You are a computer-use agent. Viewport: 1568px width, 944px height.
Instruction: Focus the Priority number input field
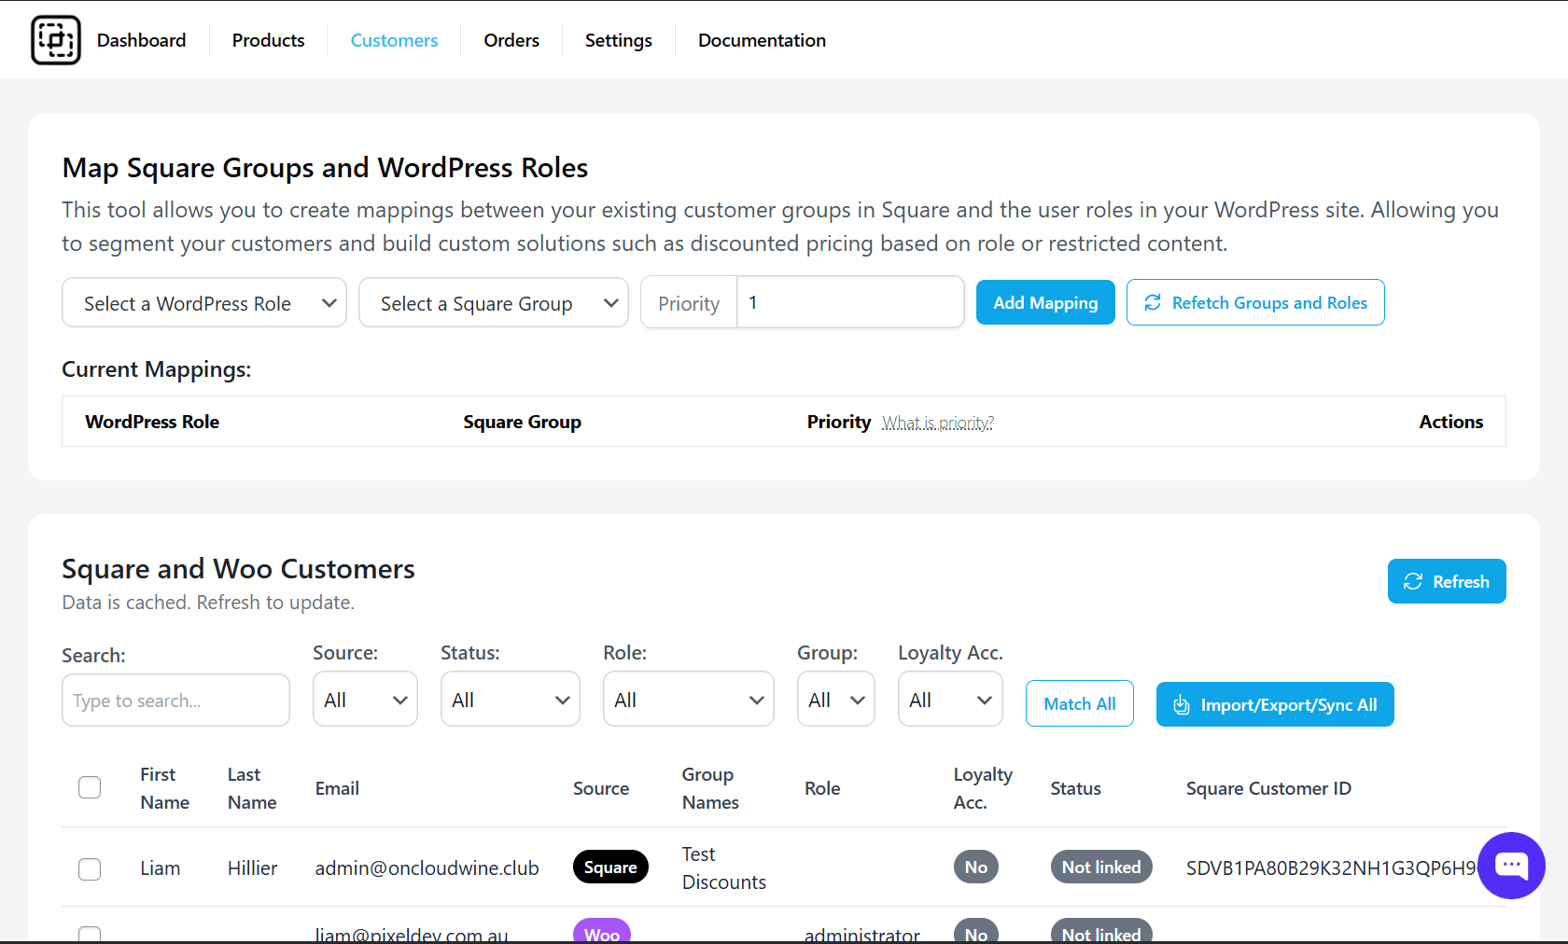click(x=850, y=302)
